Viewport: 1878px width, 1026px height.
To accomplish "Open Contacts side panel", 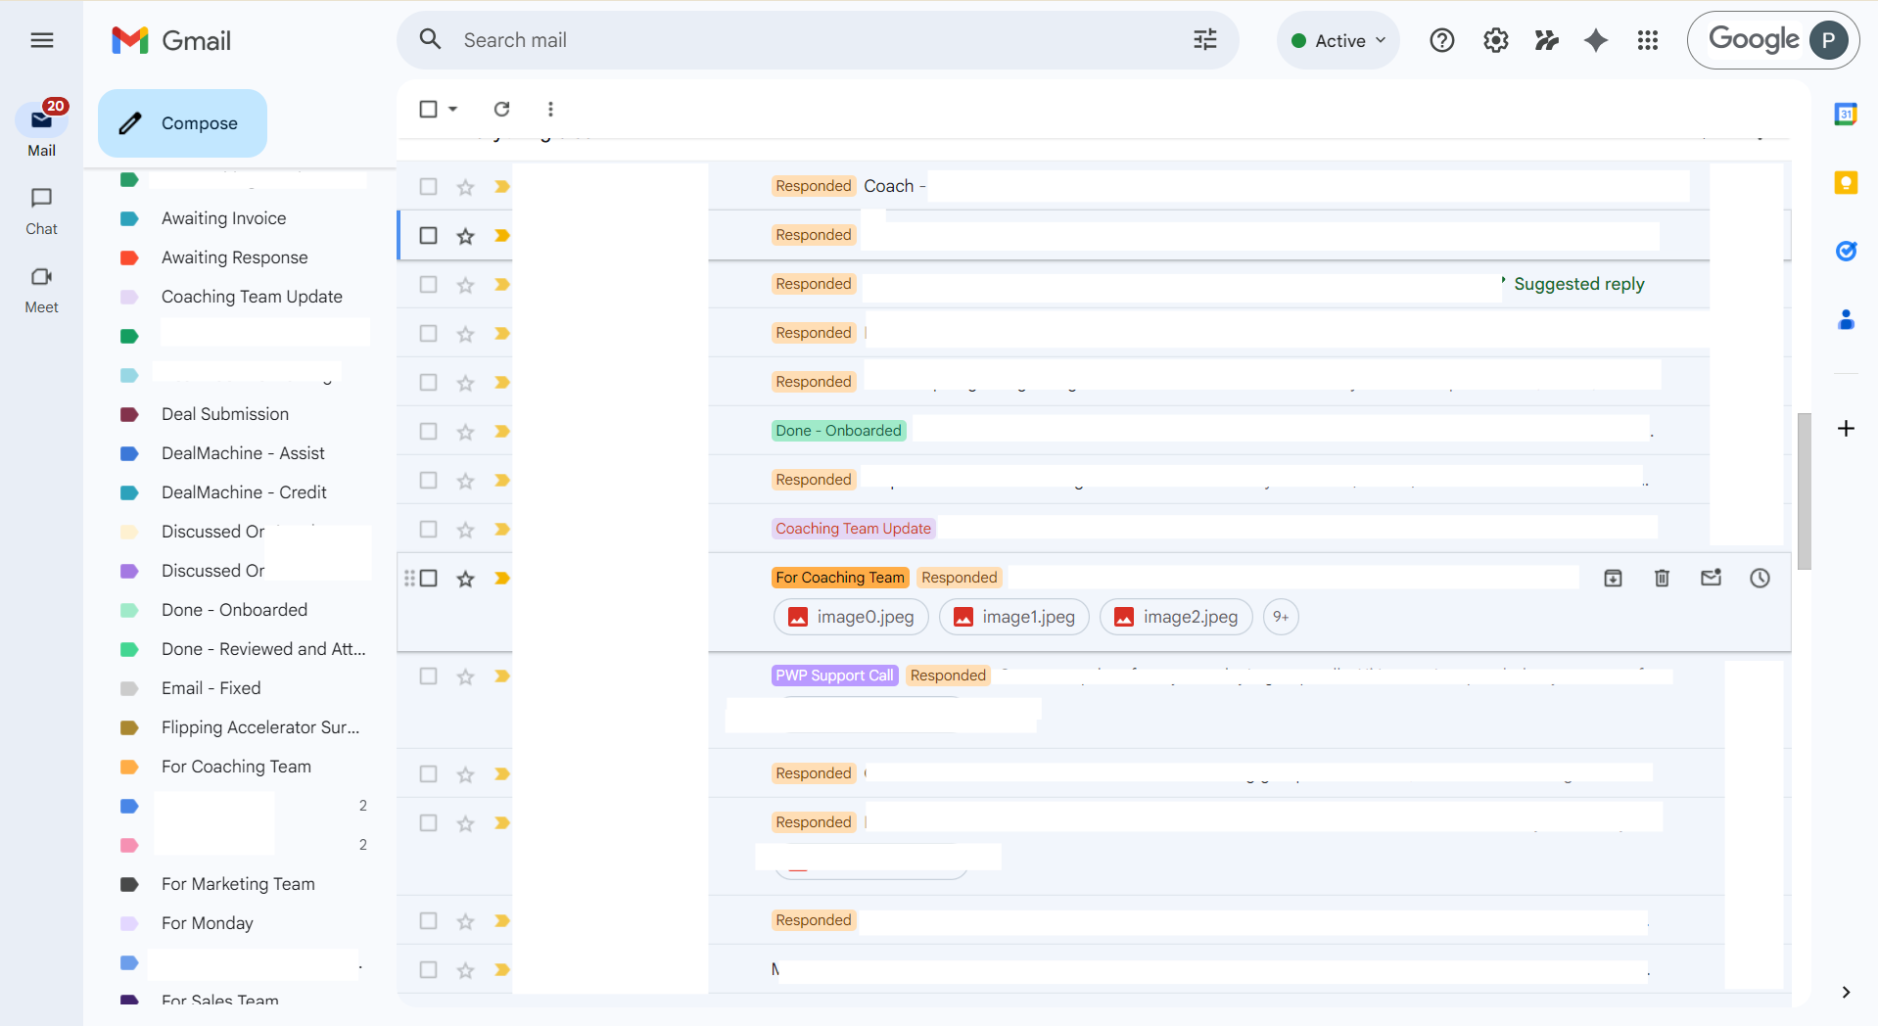I will [1846, 320].
